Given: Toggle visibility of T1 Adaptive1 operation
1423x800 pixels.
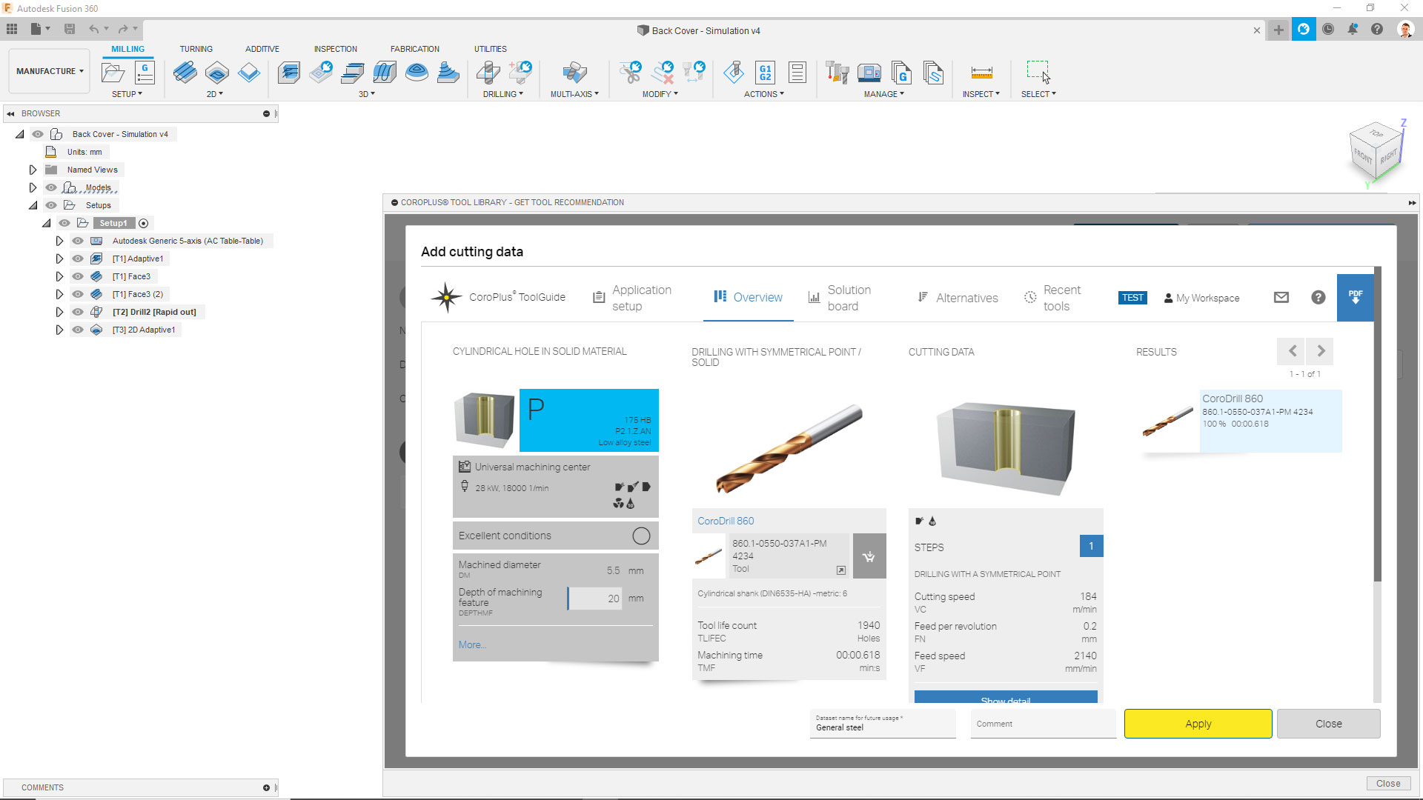Looking at the screenshot, I should pos(76,258).
